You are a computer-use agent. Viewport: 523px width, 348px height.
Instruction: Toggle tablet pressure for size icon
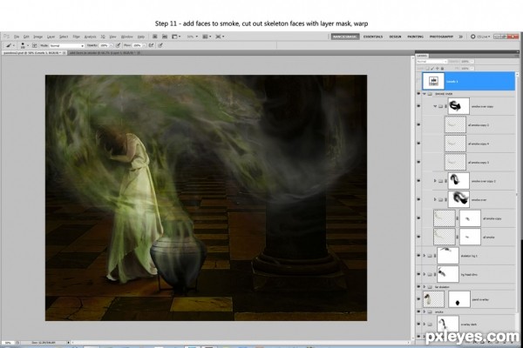(160, 45)
